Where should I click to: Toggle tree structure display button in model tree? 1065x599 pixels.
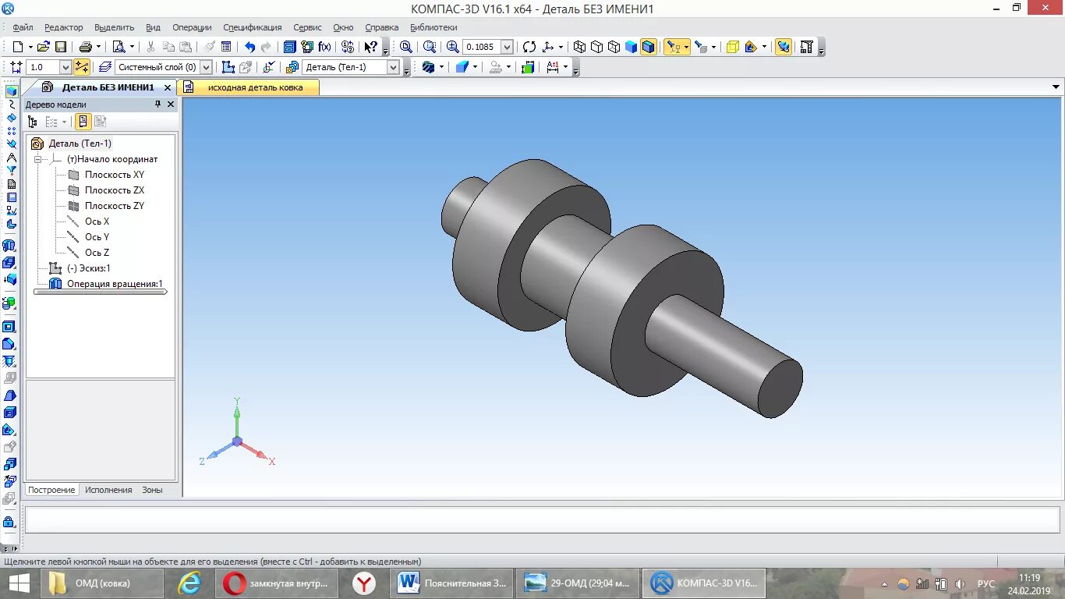[x=82, y=122]
